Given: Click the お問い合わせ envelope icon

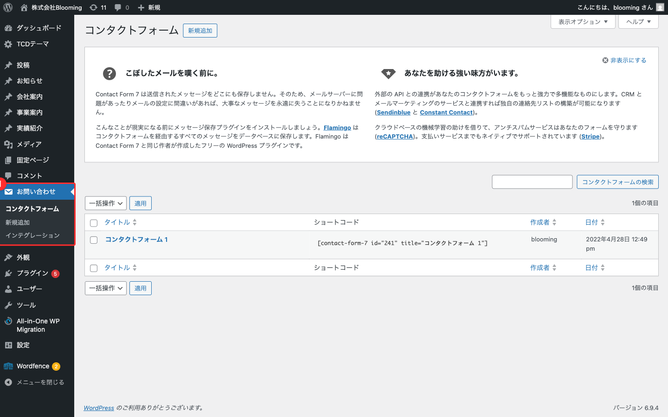Looking at the screenshot, I should (9, 192).
